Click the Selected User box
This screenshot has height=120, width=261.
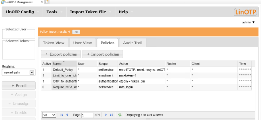coord(19,34)
